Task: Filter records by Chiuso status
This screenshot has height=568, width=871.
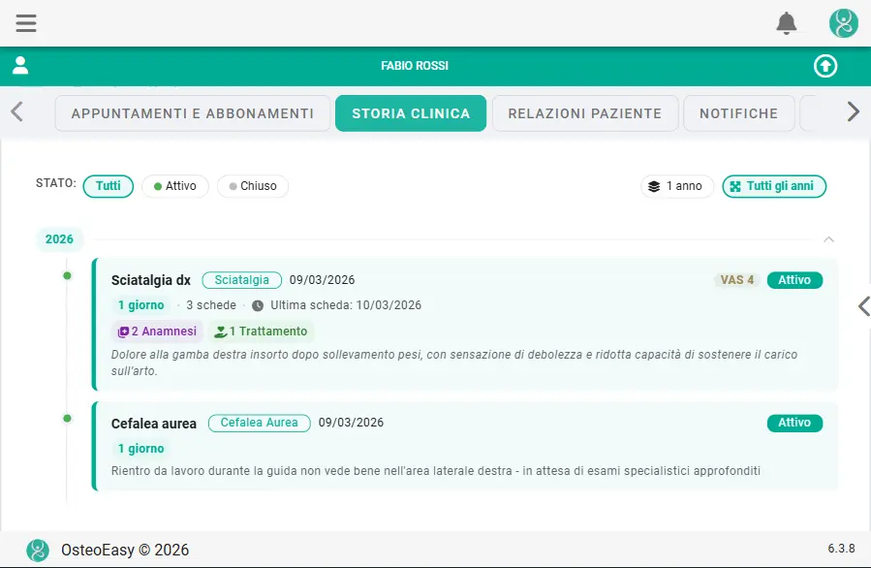Action: [x=252, y=186]
